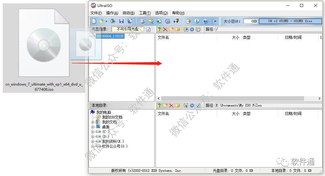Open the 文件(F) menu
Viewport: 325px width, 176px height.
click(x=96, y=13)
